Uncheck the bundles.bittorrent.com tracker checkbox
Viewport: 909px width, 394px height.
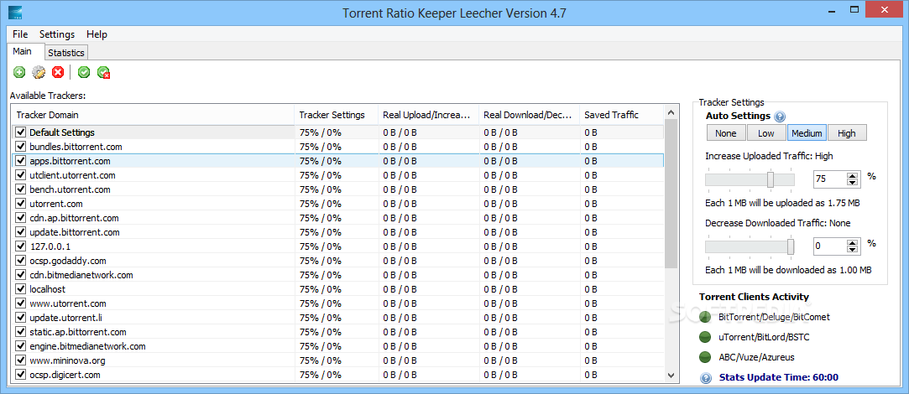tap(21, 147)
